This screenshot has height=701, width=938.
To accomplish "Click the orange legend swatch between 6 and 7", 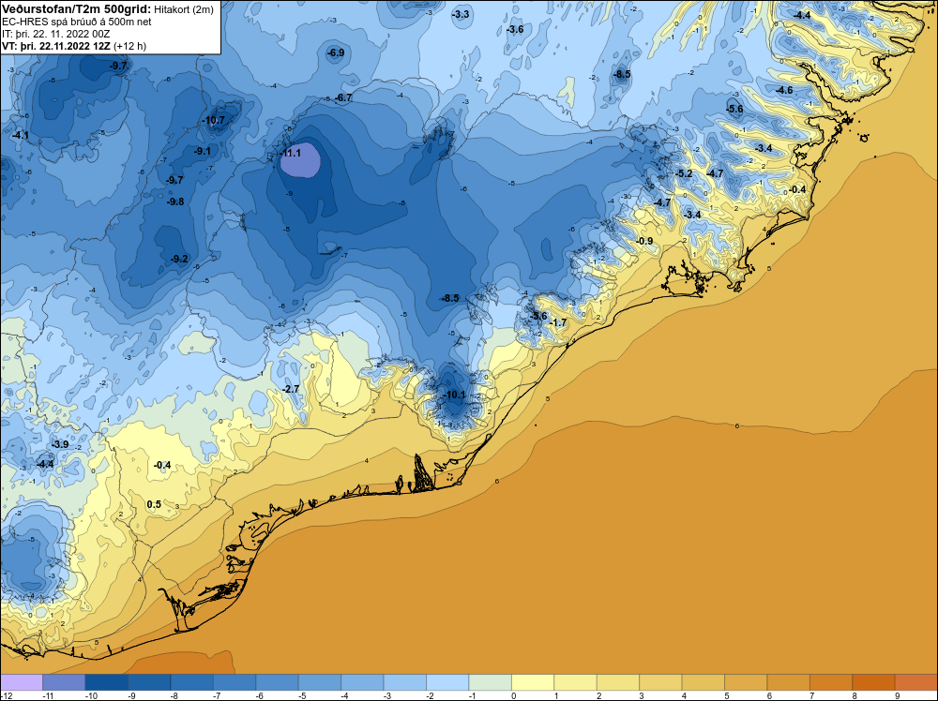I will [x=789, y=682].
